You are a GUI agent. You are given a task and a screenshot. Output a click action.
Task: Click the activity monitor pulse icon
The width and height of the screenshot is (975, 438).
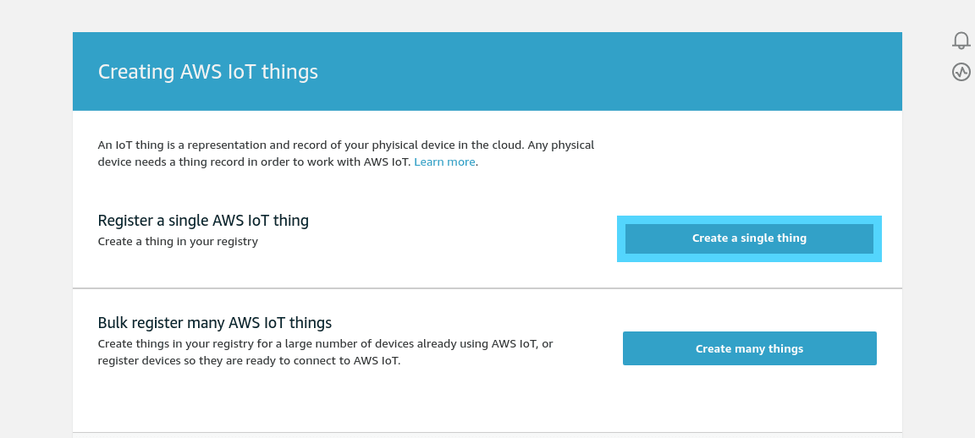coord(961,72)
